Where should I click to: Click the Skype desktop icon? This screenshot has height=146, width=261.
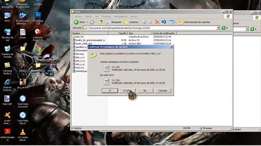pos(23,34)
